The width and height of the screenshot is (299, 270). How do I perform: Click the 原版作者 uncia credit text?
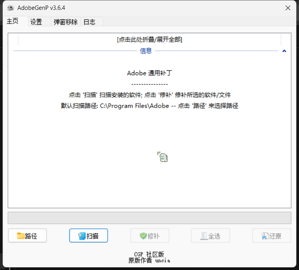(149, 260)
